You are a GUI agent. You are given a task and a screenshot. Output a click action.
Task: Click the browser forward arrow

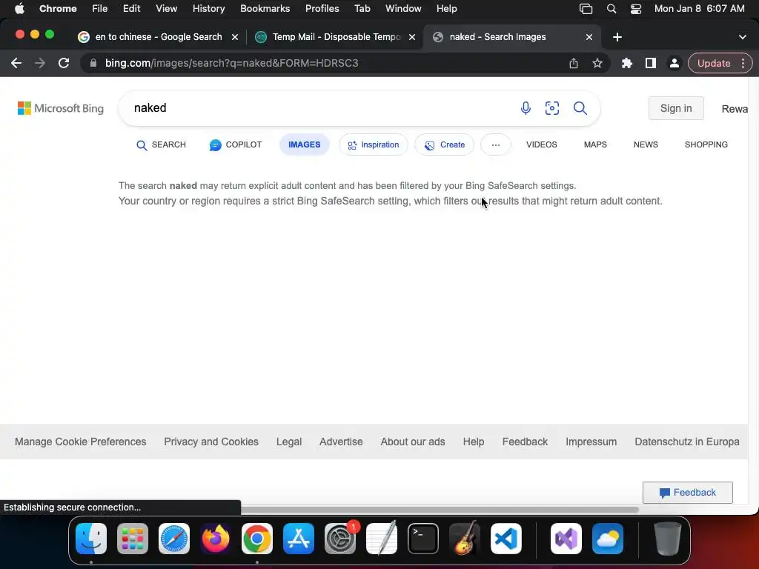click(x=40, y=63)
